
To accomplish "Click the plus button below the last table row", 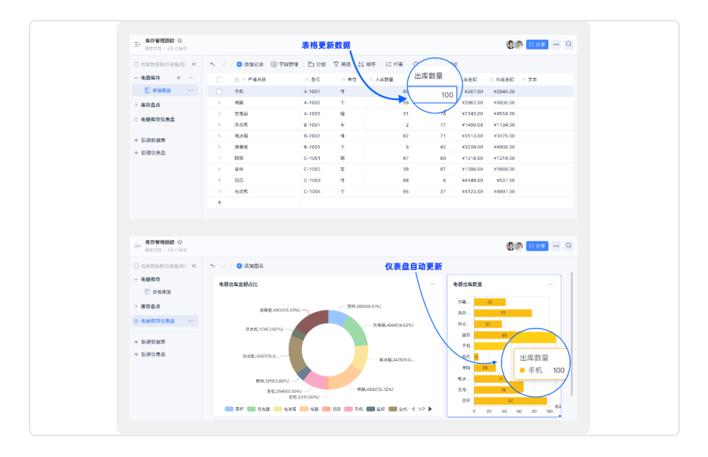I will pyautogui.click(x=220, y=202).
